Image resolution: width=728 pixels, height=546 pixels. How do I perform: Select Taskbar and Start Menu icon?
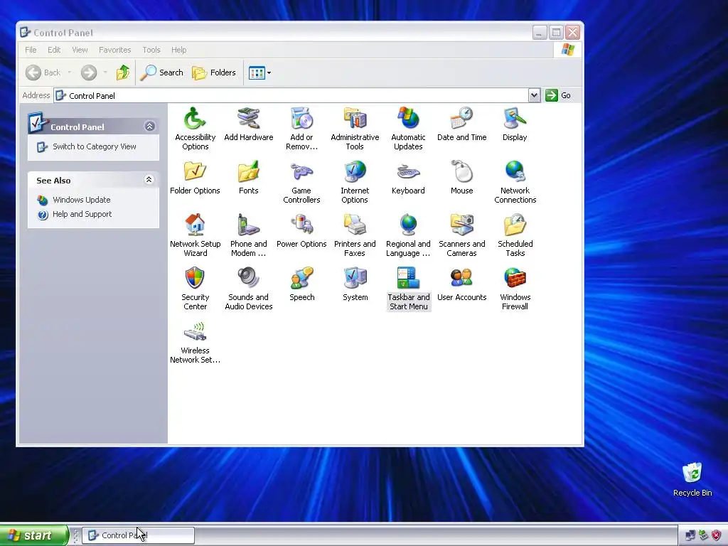click(x=408, y=289)
